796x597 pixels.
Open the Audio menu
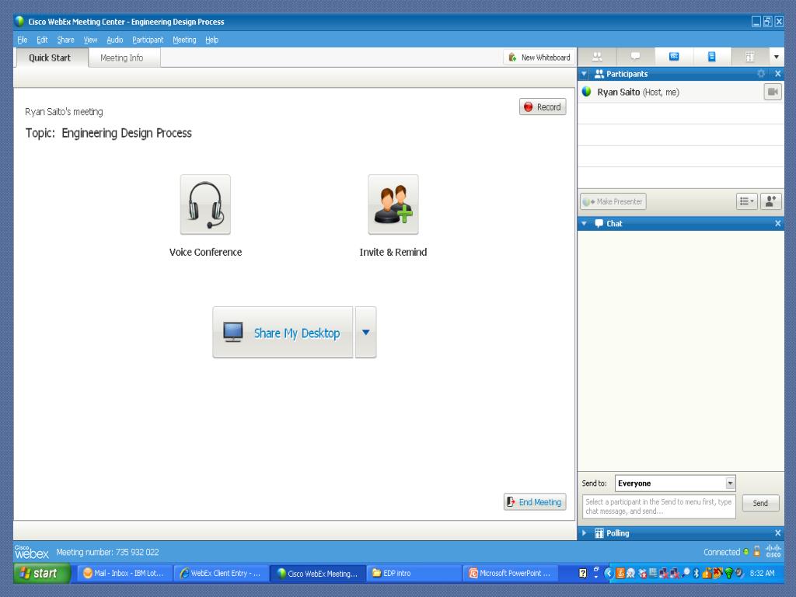tap(115, 40)
